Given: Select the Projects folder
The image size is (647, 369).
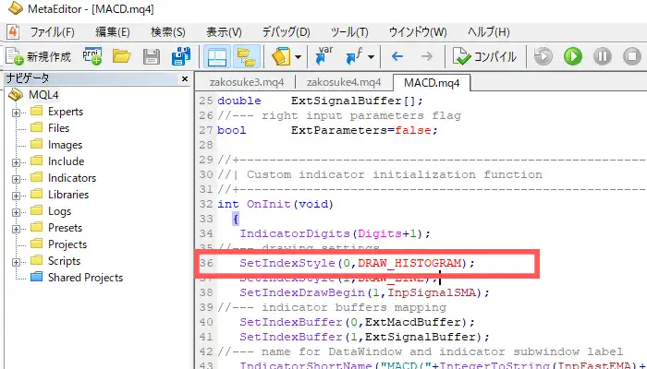Looking at the screenshot, I should (x=67, y=244).
